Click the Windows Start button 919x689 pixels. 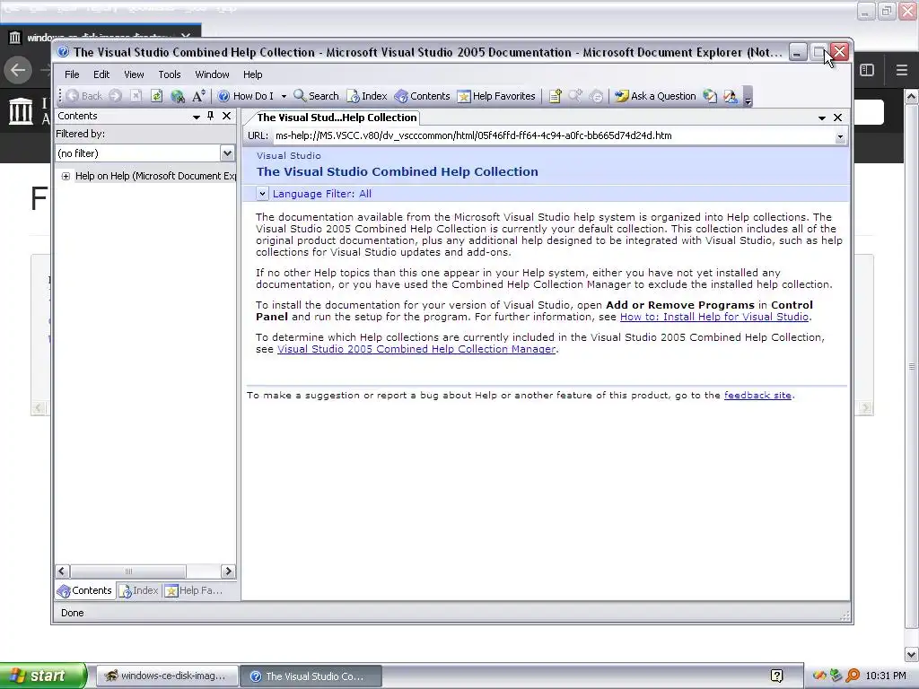pyautogui.click(x=43, y=676)
